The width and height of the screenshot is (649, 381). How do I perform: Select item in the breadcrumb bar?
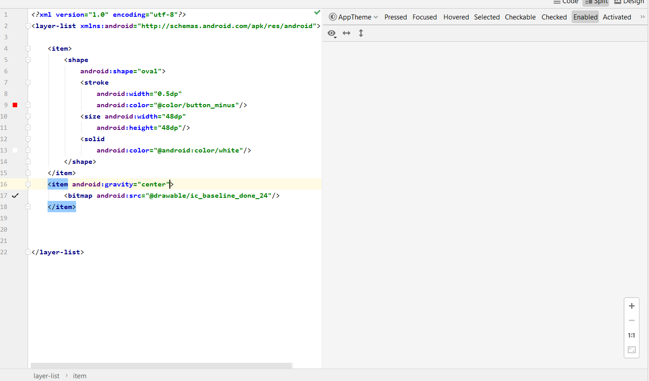[80, 376]
